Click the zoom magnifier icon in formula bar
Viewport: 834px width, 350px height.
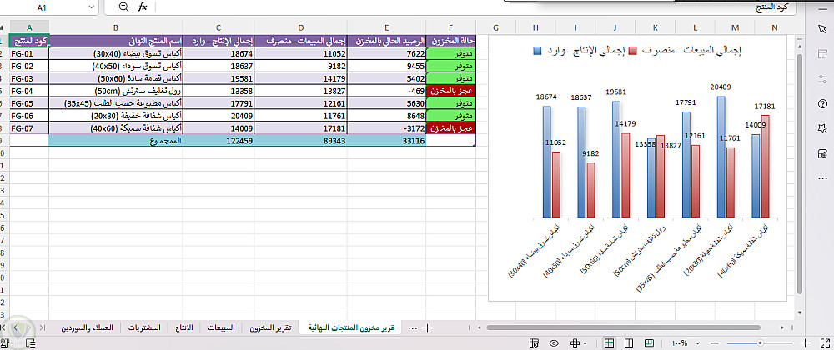point(124,7)
